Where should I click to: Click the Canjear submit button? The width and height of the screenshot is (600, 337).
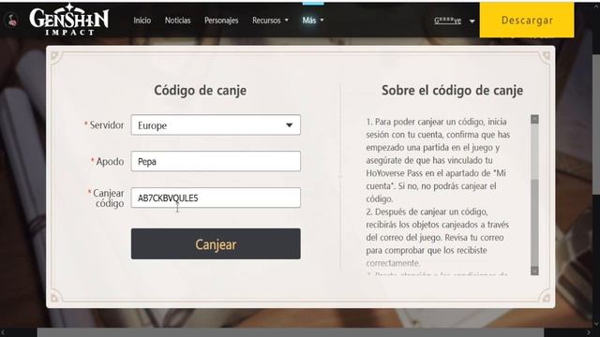pos(216,244)
